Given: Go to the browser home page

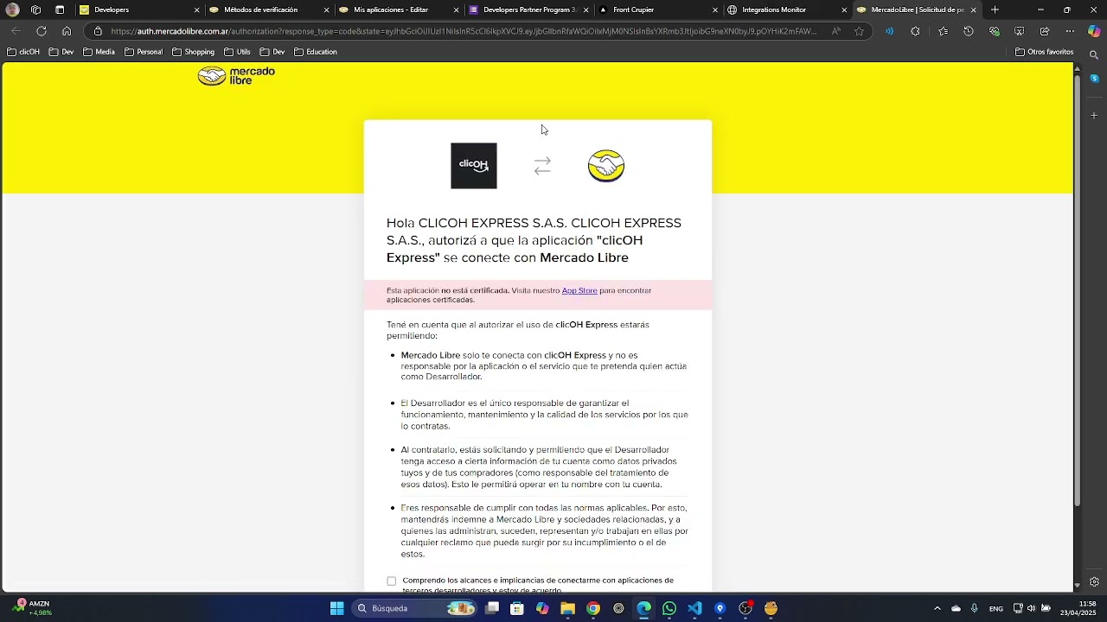Looking at the screenshot, I should [67, 31].
